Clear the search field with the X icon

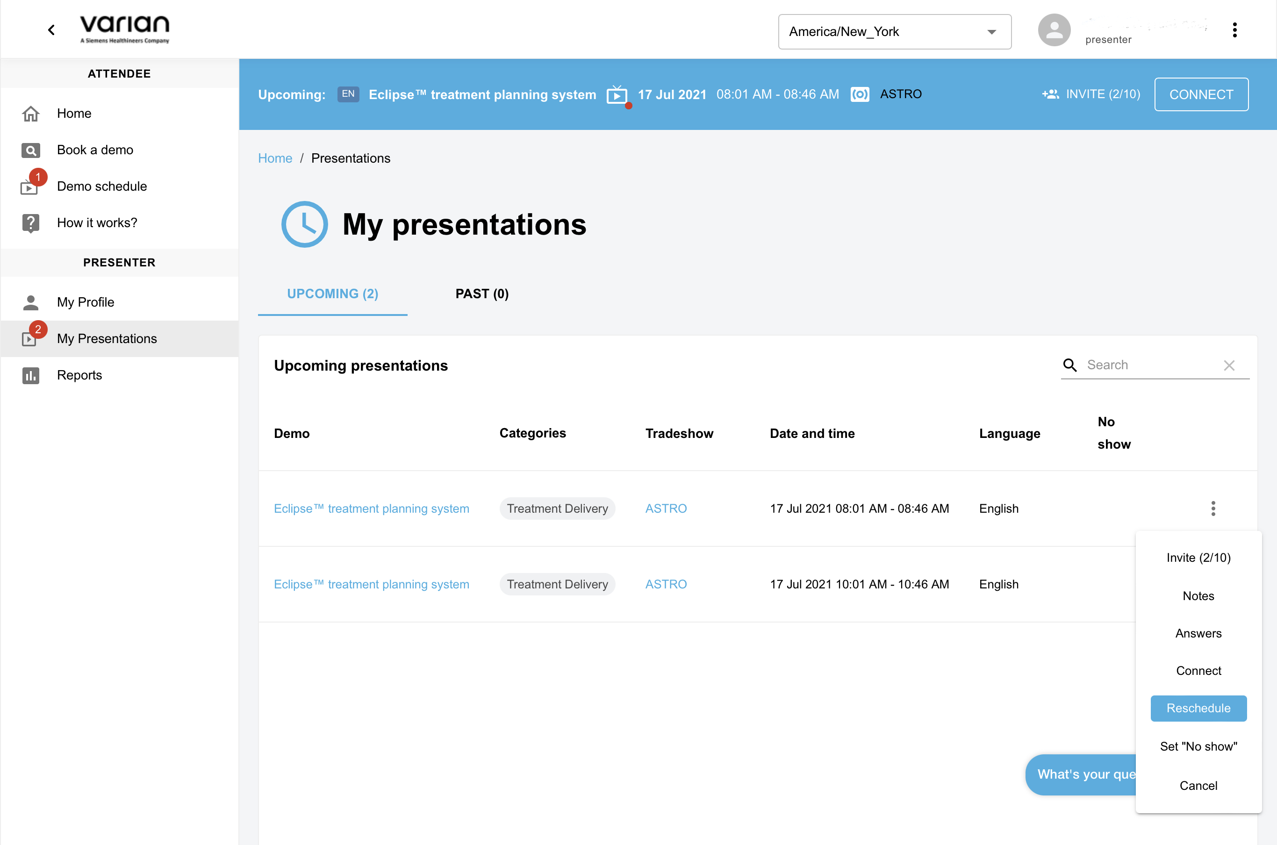click(1228, 365)
